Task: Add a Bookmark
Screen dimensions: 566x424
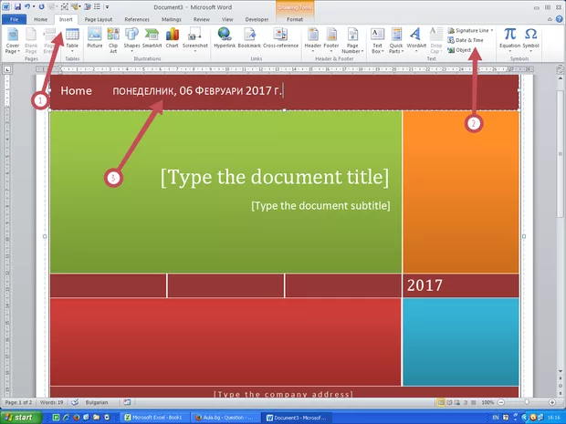Action: pyautogui.click(x=249, y=38)
